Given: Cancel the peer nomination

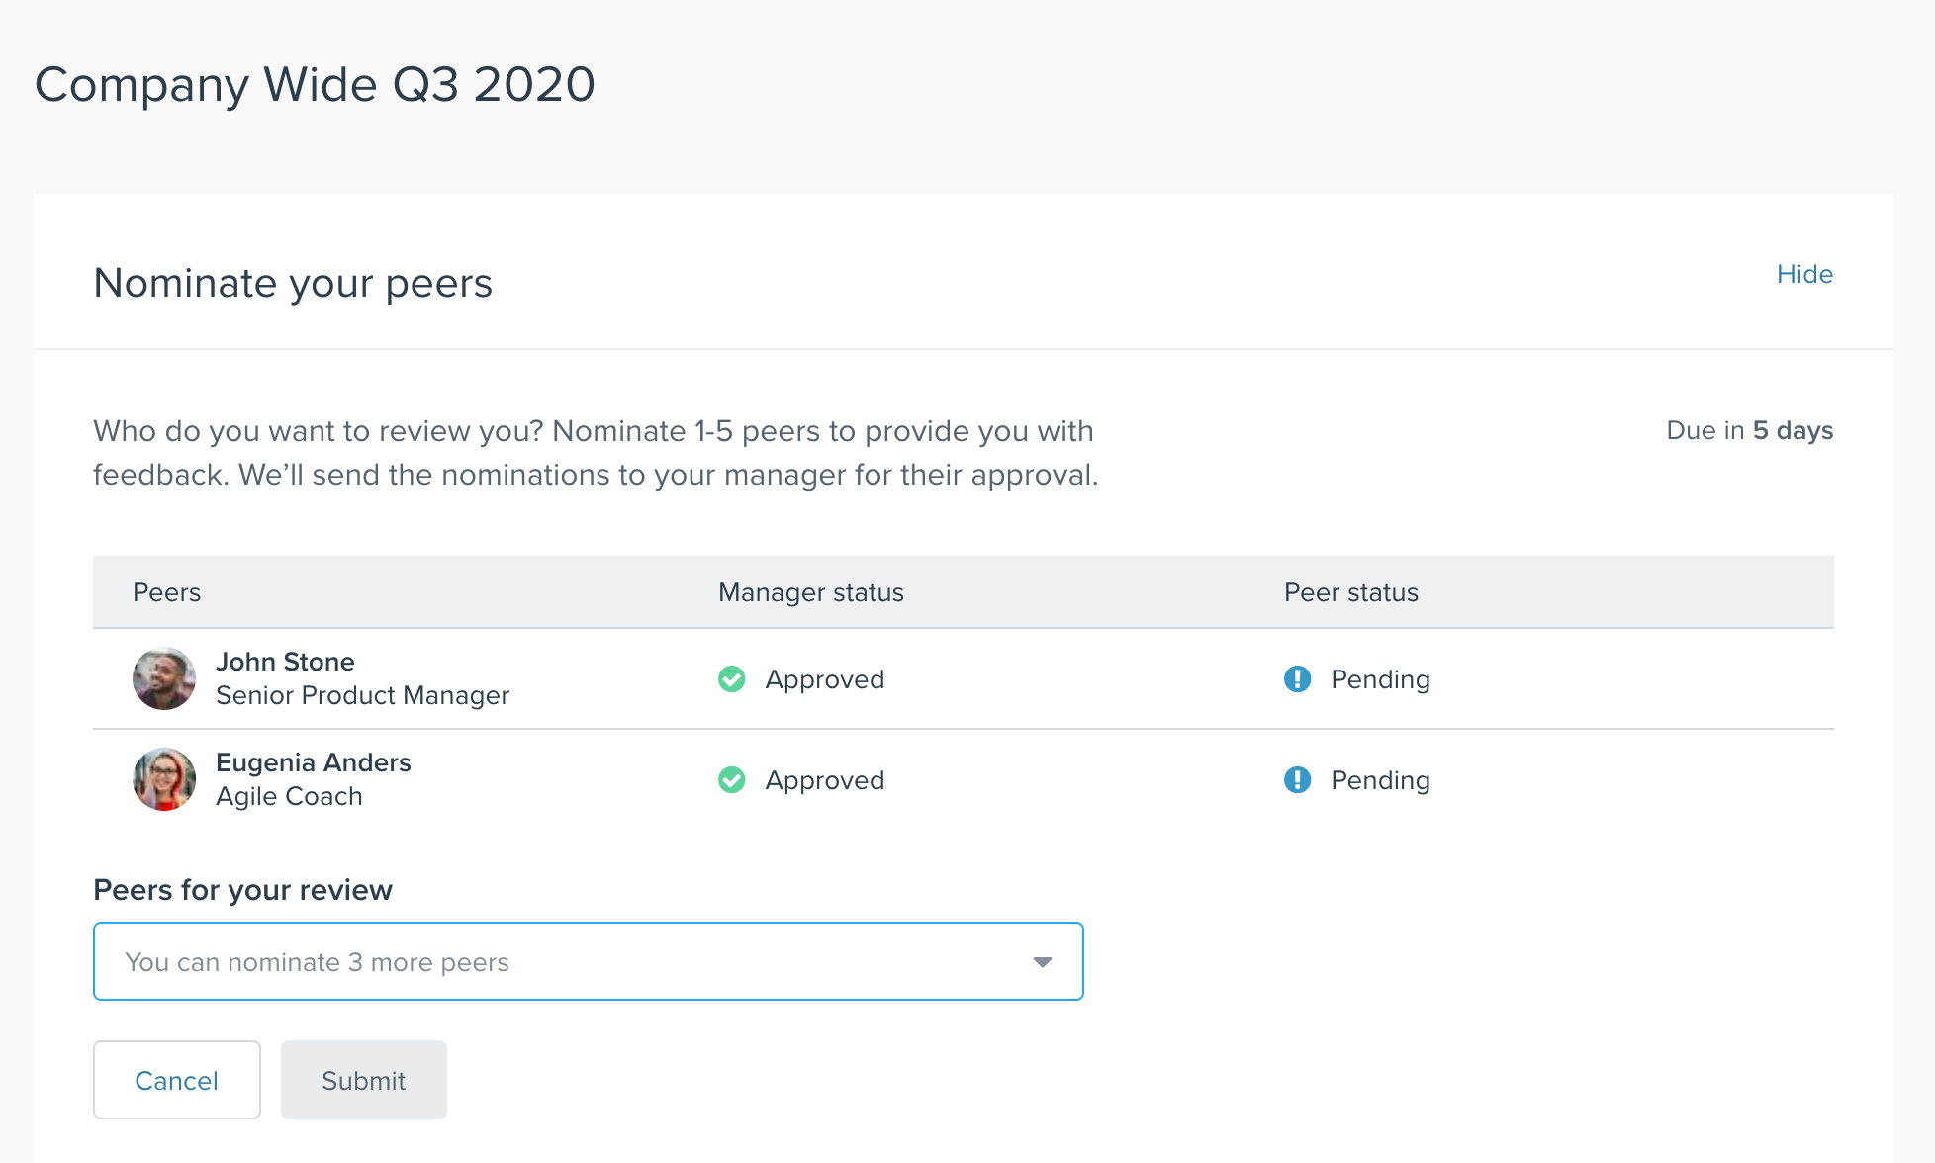Looking at the screenshot, I should pos(177,1080).
